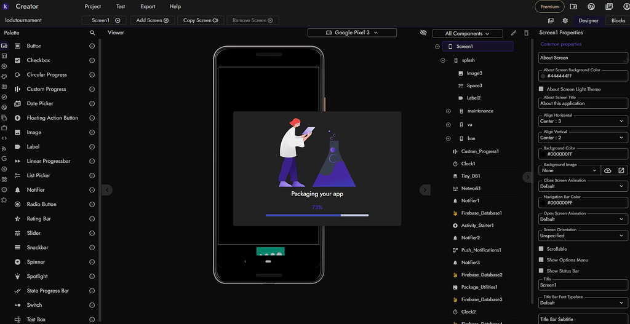Click the delete trash icon
This screenshot has height=324, width=630.
click(x=527, y=33)
